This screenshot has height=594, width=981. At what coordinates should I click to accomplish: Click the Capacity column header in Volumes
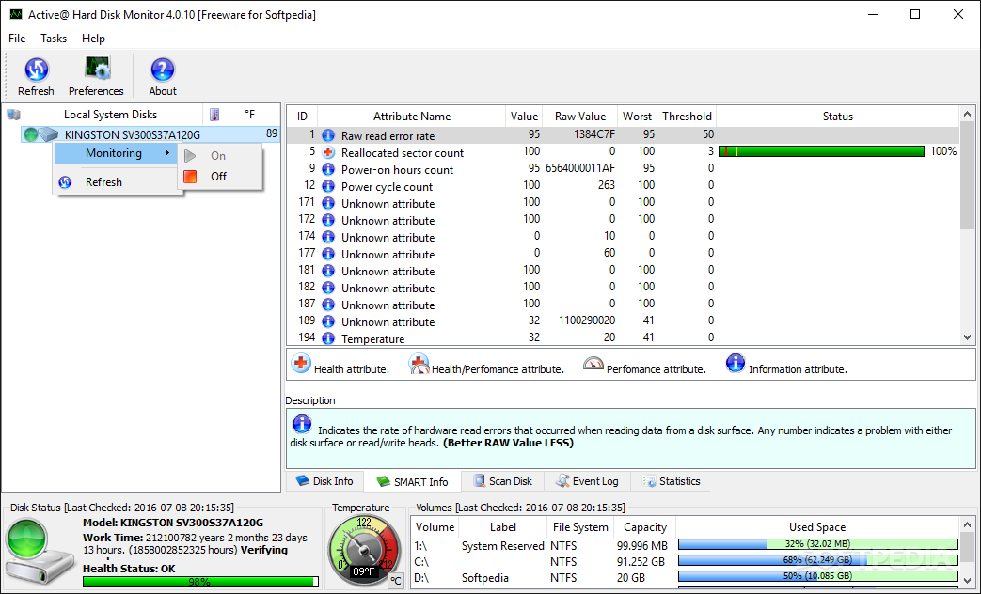tap(644, 527)
